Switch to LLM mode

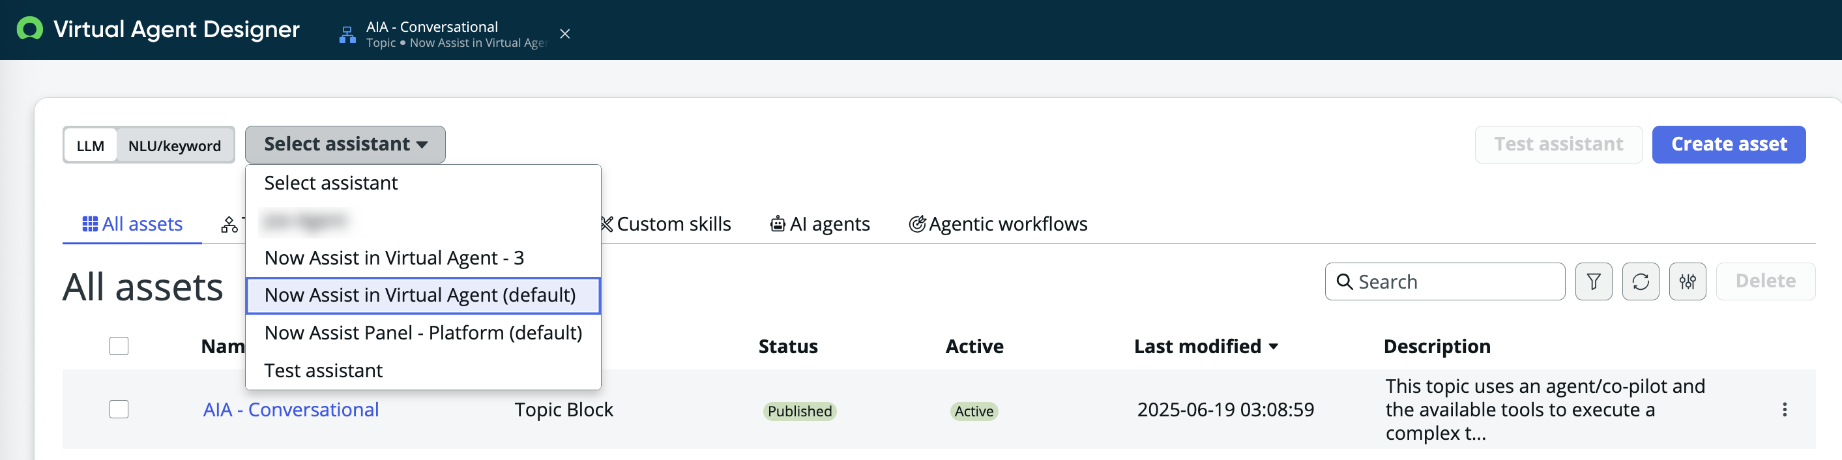(91, 146)
